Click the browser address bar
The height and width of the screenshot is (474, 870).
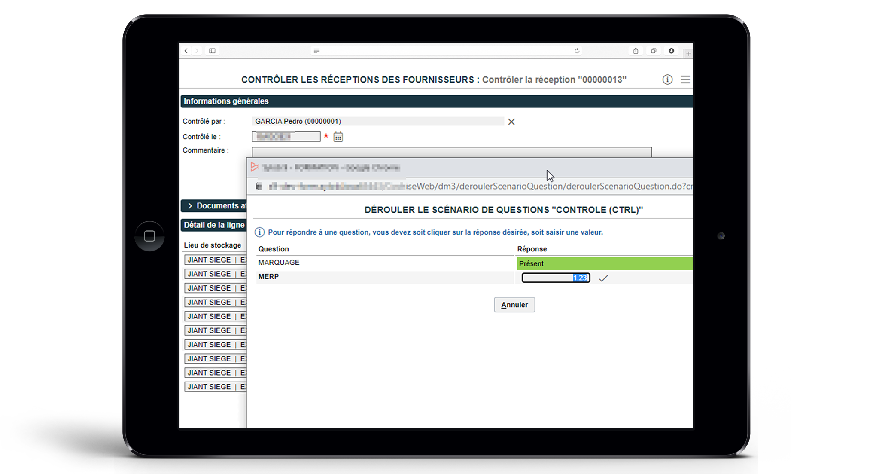(447, 51)
